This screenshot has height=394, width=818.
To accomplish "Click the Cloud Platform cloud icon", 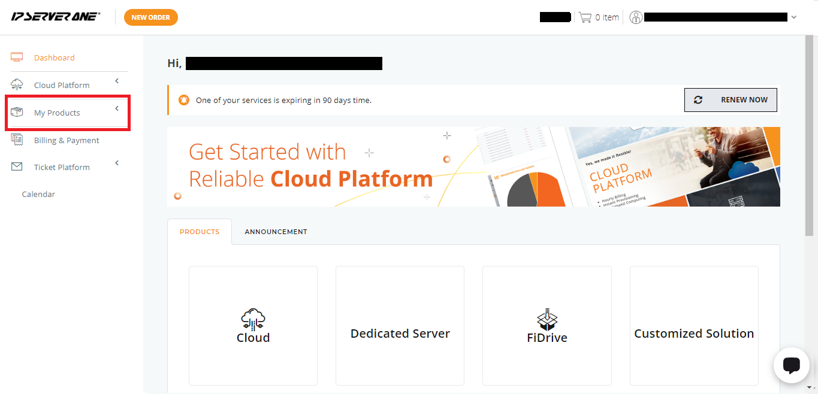I will [x=17, y=84].
